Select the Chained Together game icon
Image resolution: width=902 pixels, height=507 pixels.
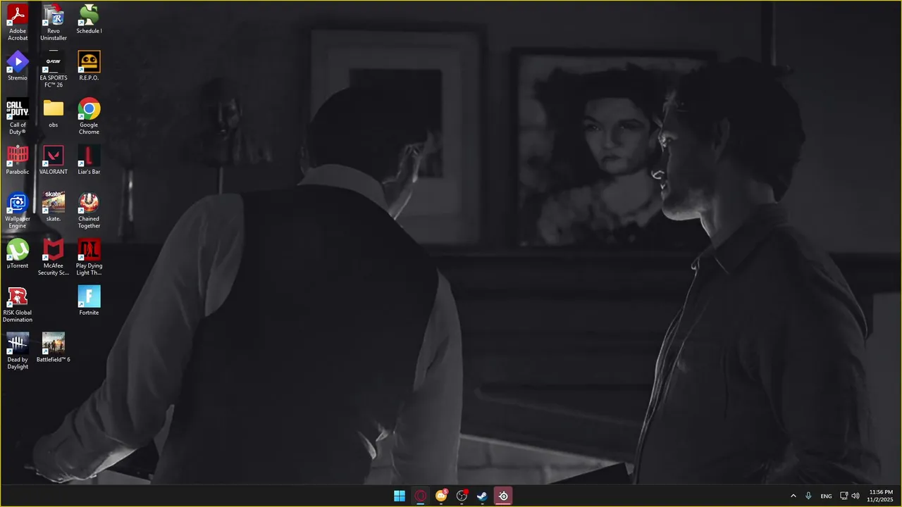pos(89,210)
